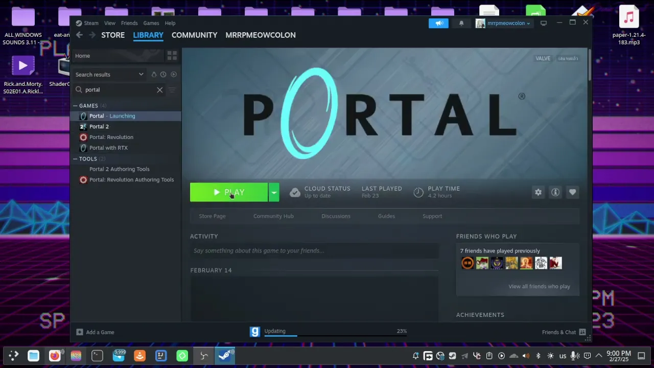Toggle ready-to-play games filter
The image size is (654, 368).
point(174,75)
